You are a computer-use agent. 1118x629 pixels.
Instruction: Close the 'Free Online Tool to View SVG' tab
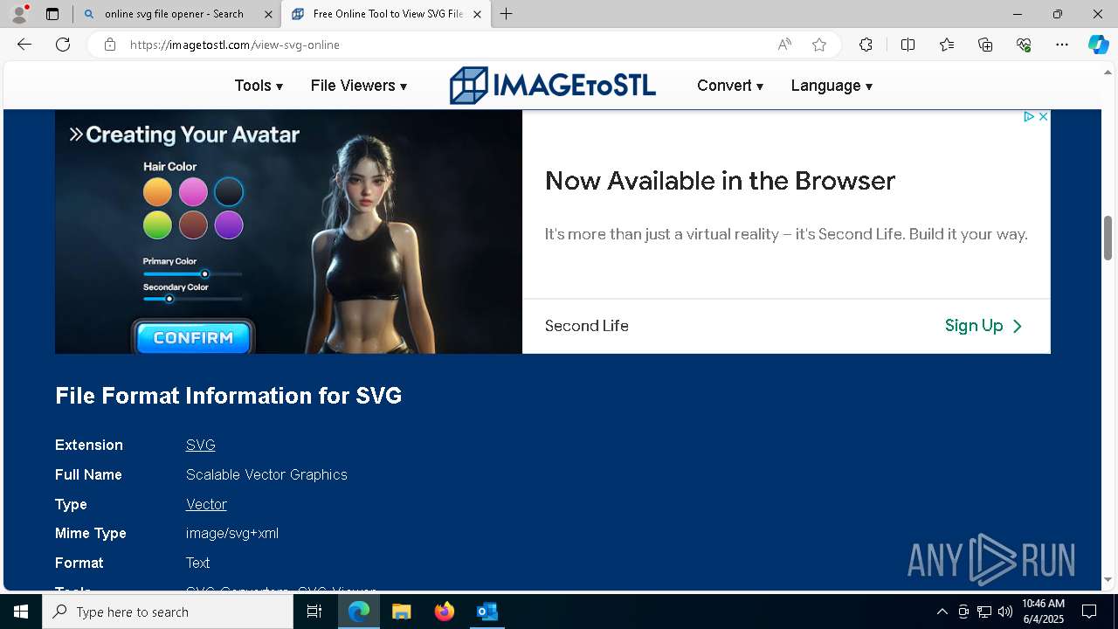[x=477, y=14]
